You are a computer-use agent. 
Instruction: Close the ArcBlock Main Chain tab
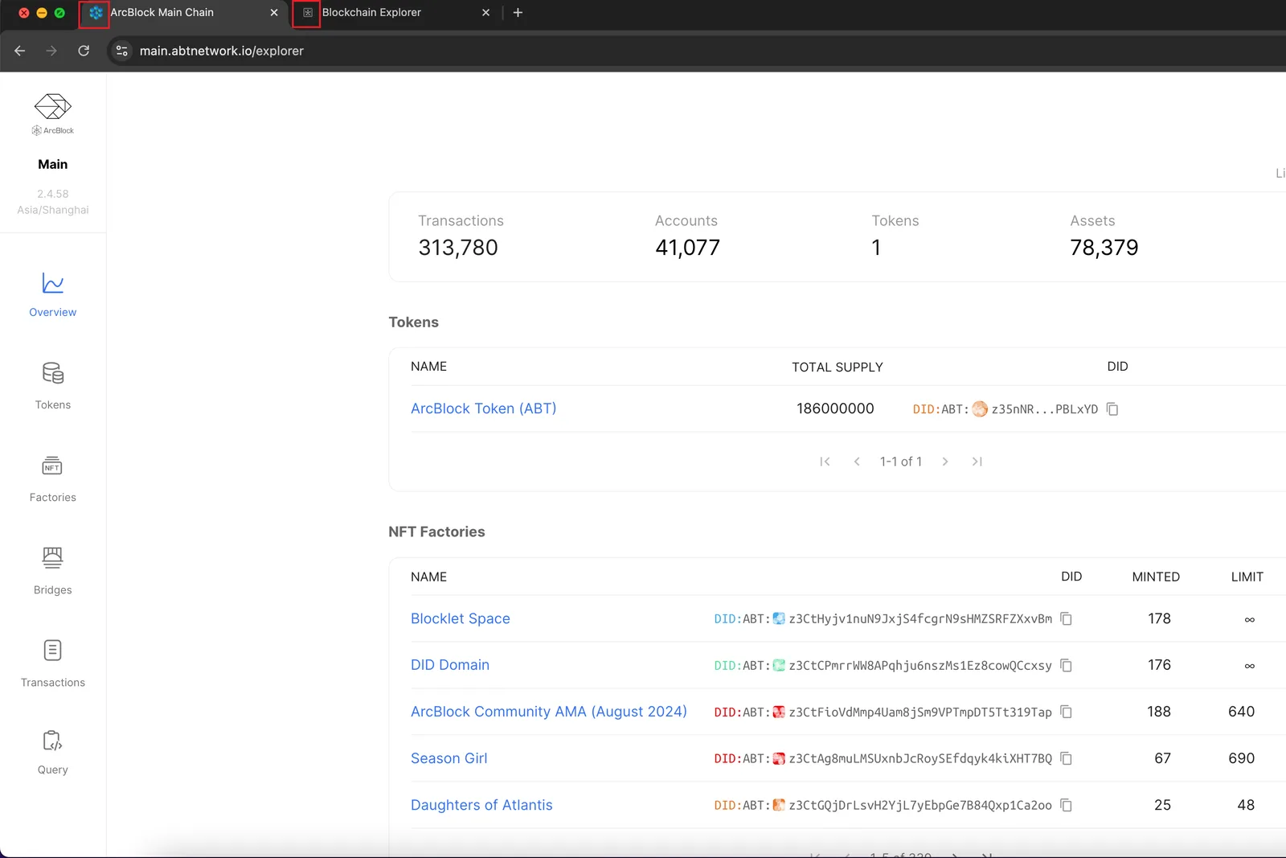(274, 13)
